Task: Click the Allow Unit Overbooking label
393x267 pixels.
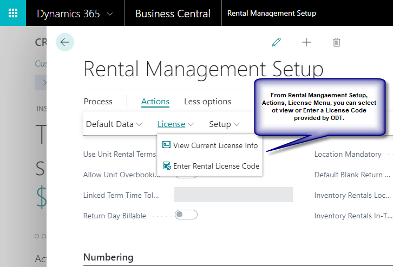Action: pos(122,175)
